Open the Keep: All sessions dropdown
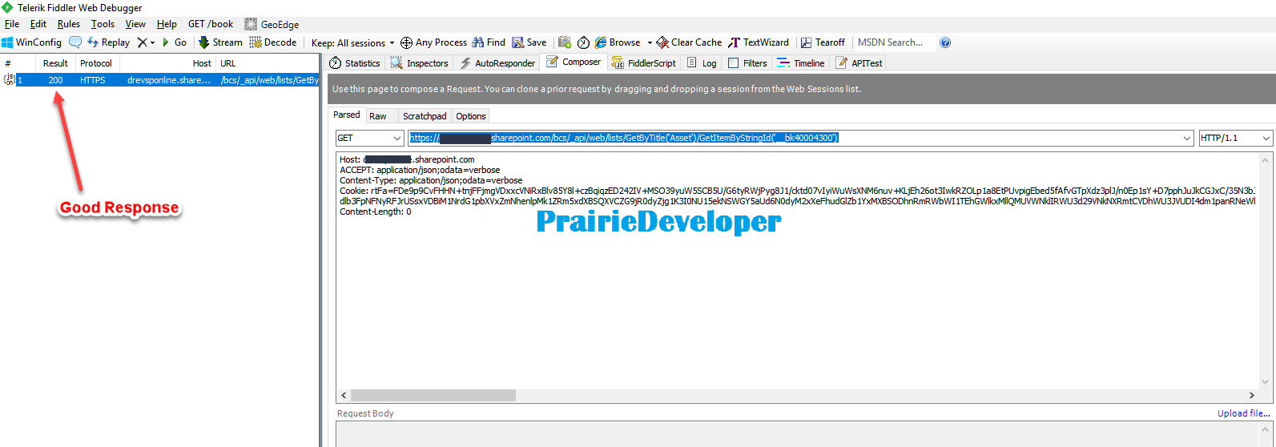 352,42
